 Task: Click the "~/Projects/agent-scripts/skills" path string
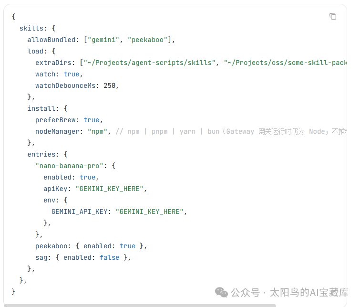point(149,63)
